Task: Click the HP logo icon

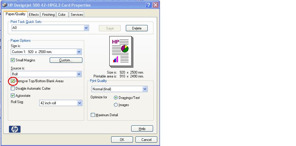Action: coord(15,129)
